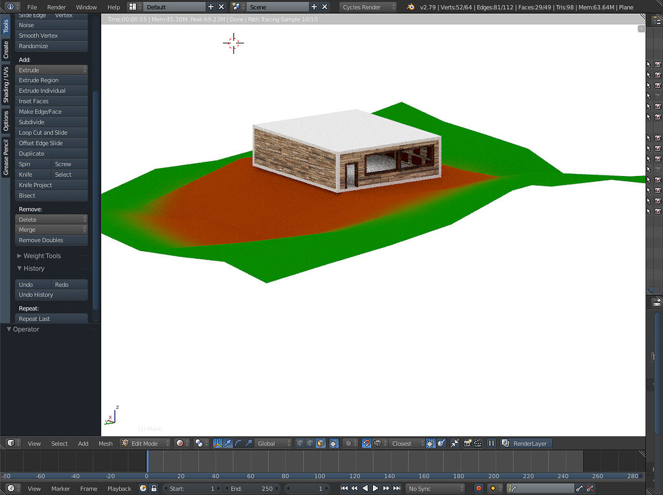Select the rotation manipulator icon
663x495 pixels.
point(238,443)
